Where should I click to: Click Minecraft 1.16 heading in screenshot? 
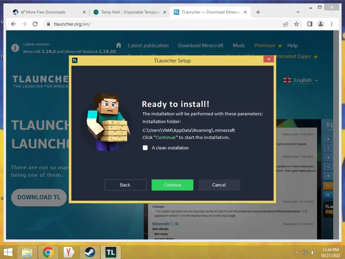coord(165,224)
